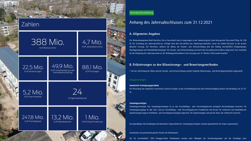Select the Zahlen header tile
The image size is (251, 141).
coord(63,24)
